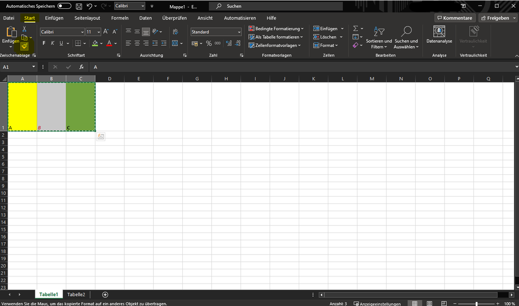
Task: Apply thousands separator format (000)
Action: click(x=218, y=43)
